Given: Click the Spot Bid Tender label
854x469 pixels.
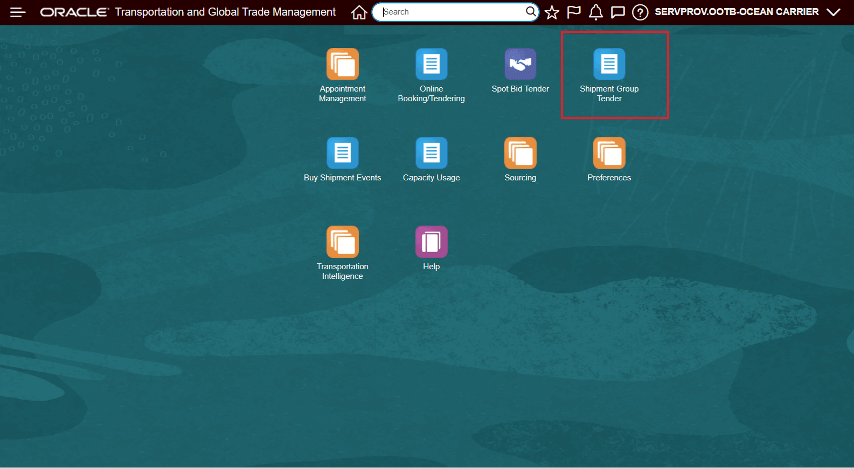Looking at the screenshot, I should 520,89.
